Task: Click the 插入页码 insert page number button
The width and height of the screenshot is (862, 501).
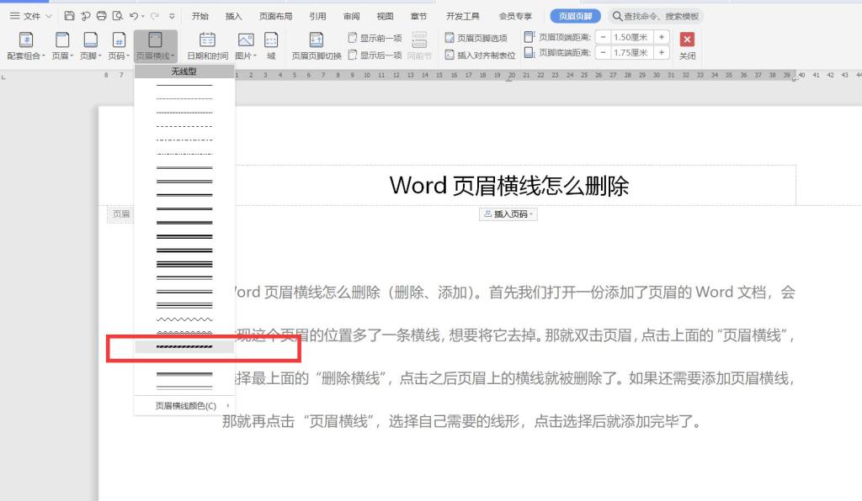Action: (x=508, y=214)
